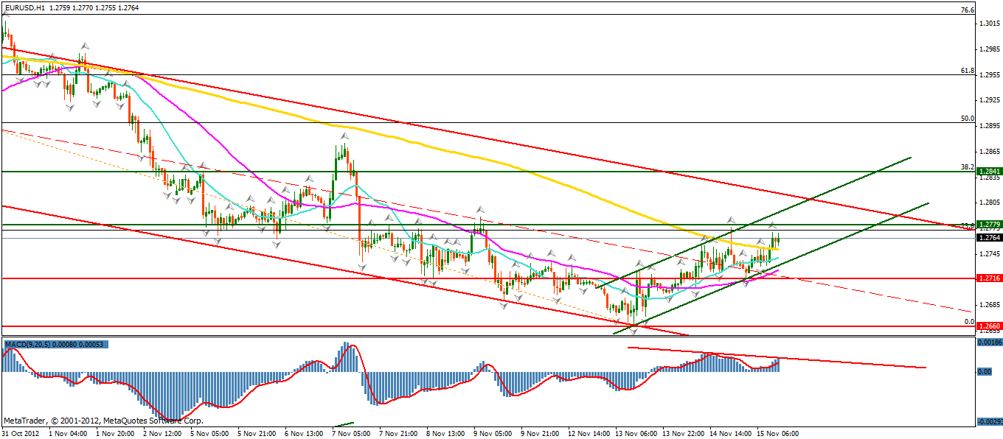Click the 38.2 Fibonacci level label
Screen dimensions: 1003x439
point(968,167)
